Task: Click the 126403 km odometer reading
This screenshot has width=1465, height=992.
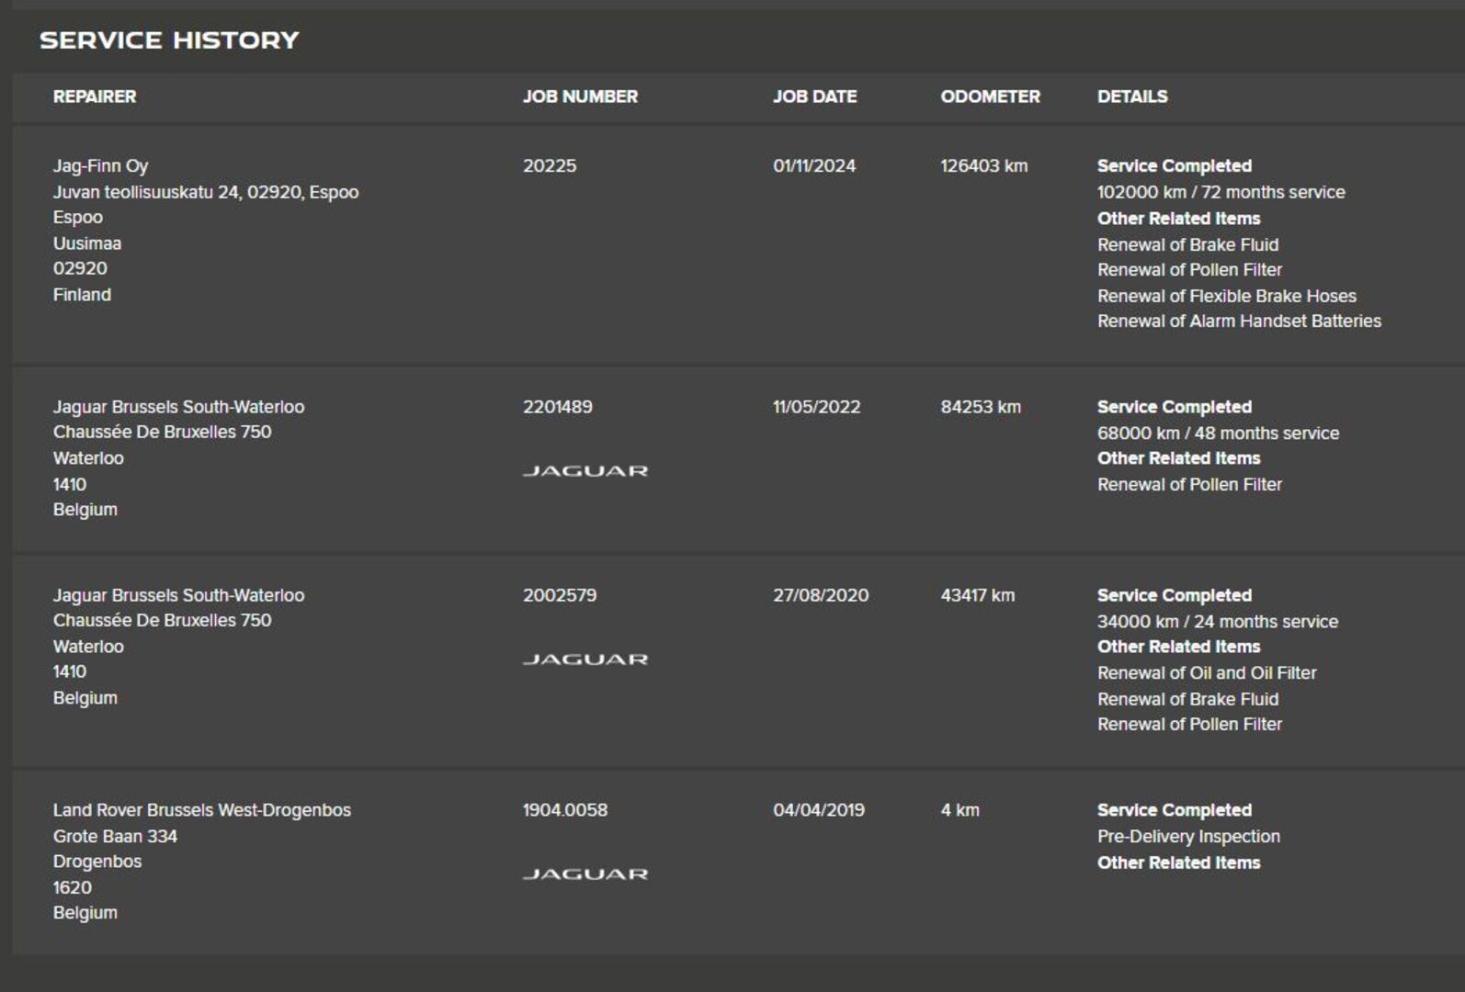Action: click(x=983, y=166)
